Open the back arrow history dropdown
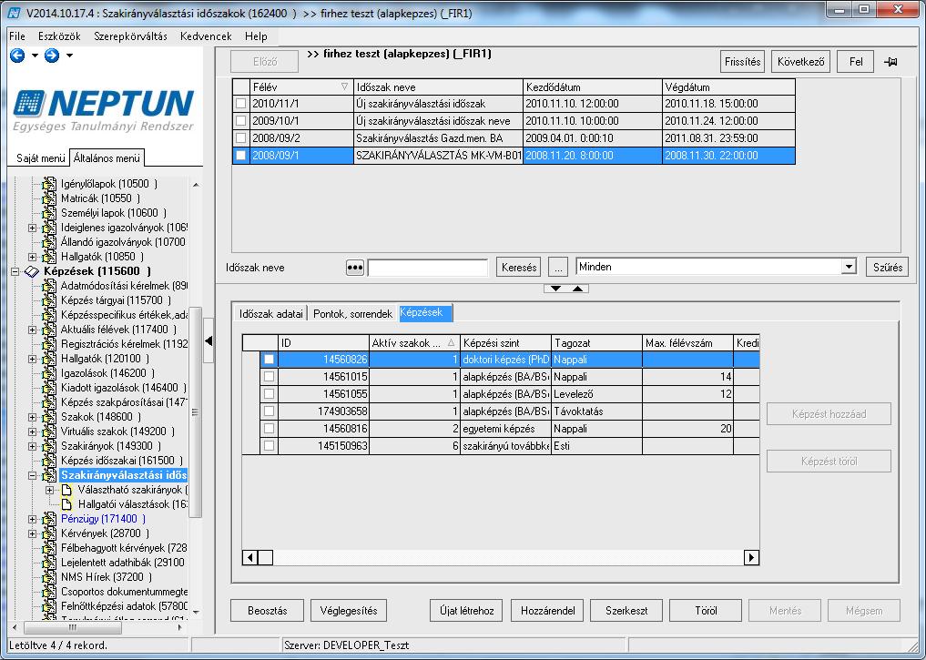This screenshot has width=926, height=660. click(x=35, y=56)
